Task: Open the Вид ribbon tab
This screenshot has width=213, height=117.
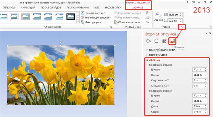Action: click(97, 8)
